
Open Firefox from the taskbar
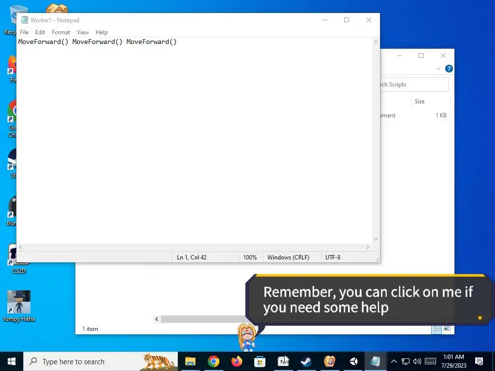tap(236, 361)
